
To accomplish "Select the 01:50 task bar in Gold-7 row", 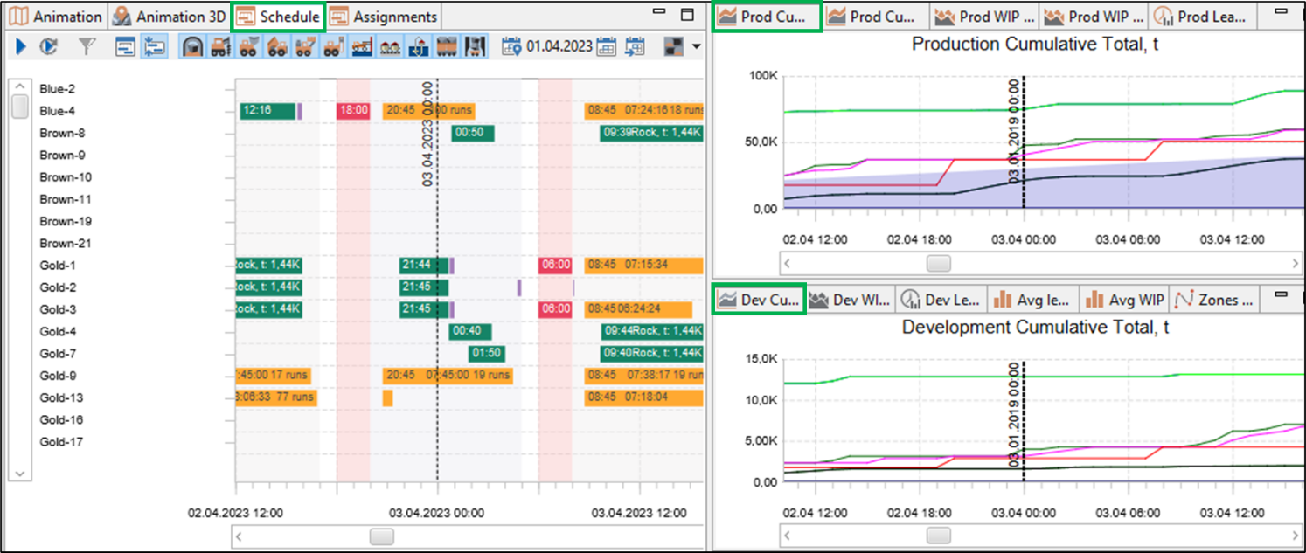I will 486,353.
